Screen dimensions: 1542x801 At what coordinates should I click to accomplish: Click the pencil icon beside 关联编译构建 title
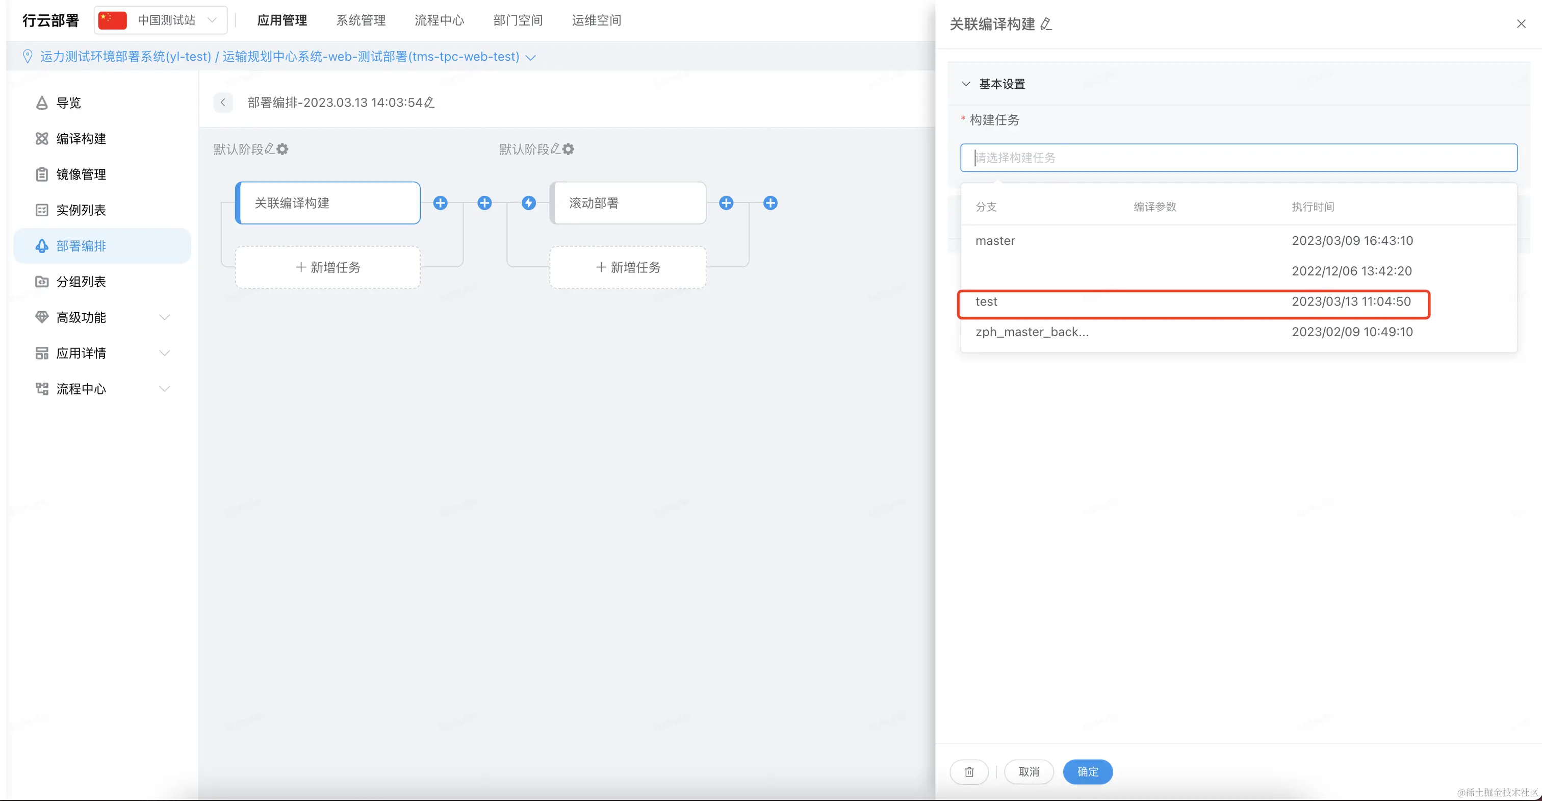(x=1046, y=24)
